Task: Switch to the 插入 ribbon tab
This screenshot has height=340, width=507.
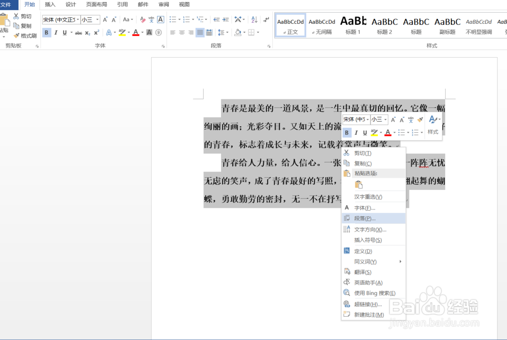Action: (x=50, y=5)
